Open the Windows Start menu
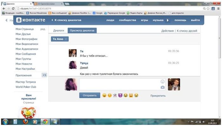 point(5,121)
